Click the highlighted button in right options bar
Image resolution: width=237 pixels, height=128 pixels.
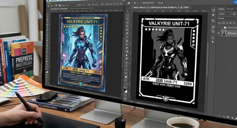point(160,3)
